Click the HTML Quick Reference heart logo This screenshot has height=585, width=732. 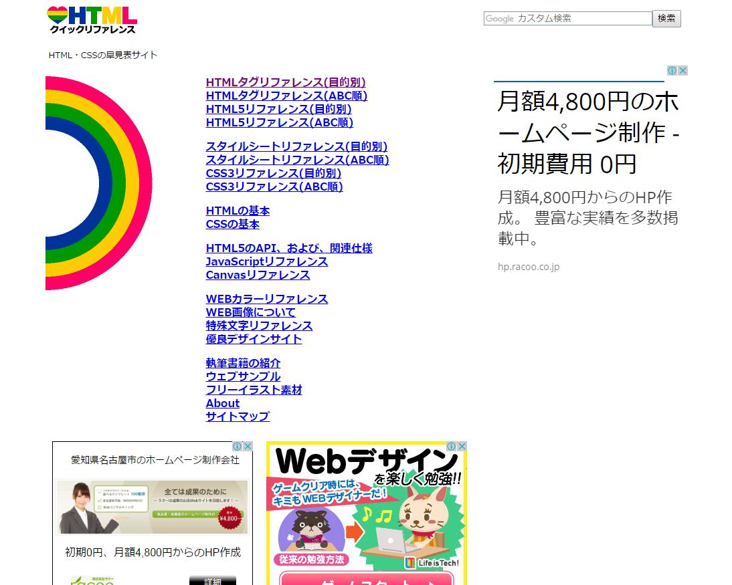pos(92,20)
